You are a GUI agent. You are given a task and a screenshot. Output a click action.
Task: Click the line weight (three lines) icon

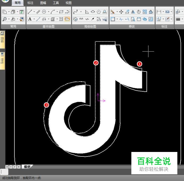click(x=178, y=19)
